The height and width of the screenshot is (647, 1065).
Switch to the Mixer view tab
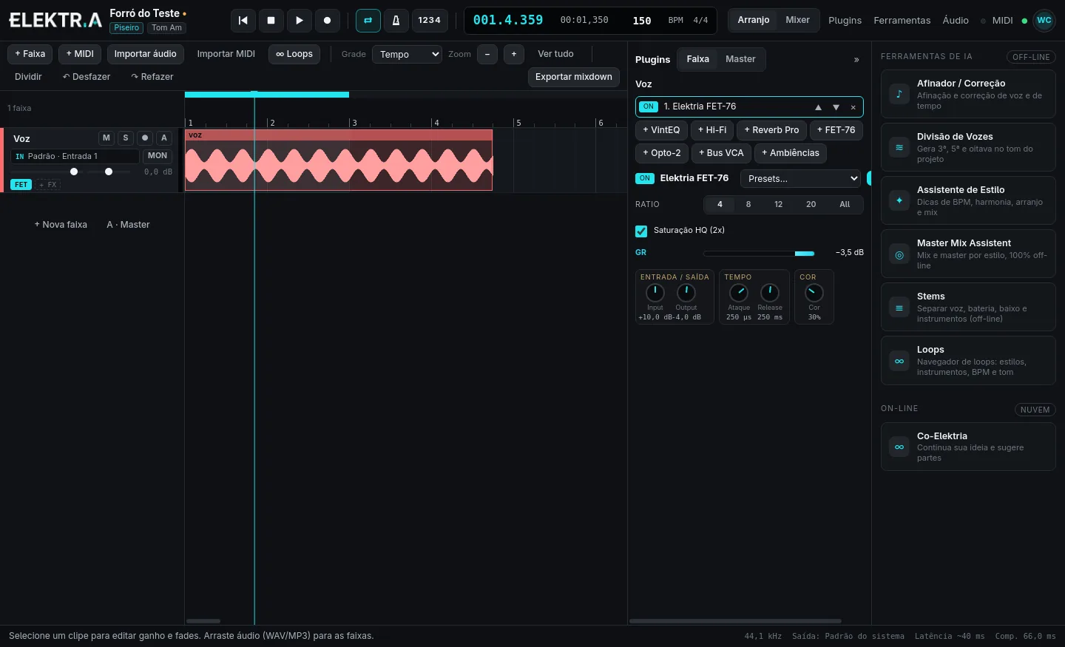pyautogui.click(x=797, y=20)
